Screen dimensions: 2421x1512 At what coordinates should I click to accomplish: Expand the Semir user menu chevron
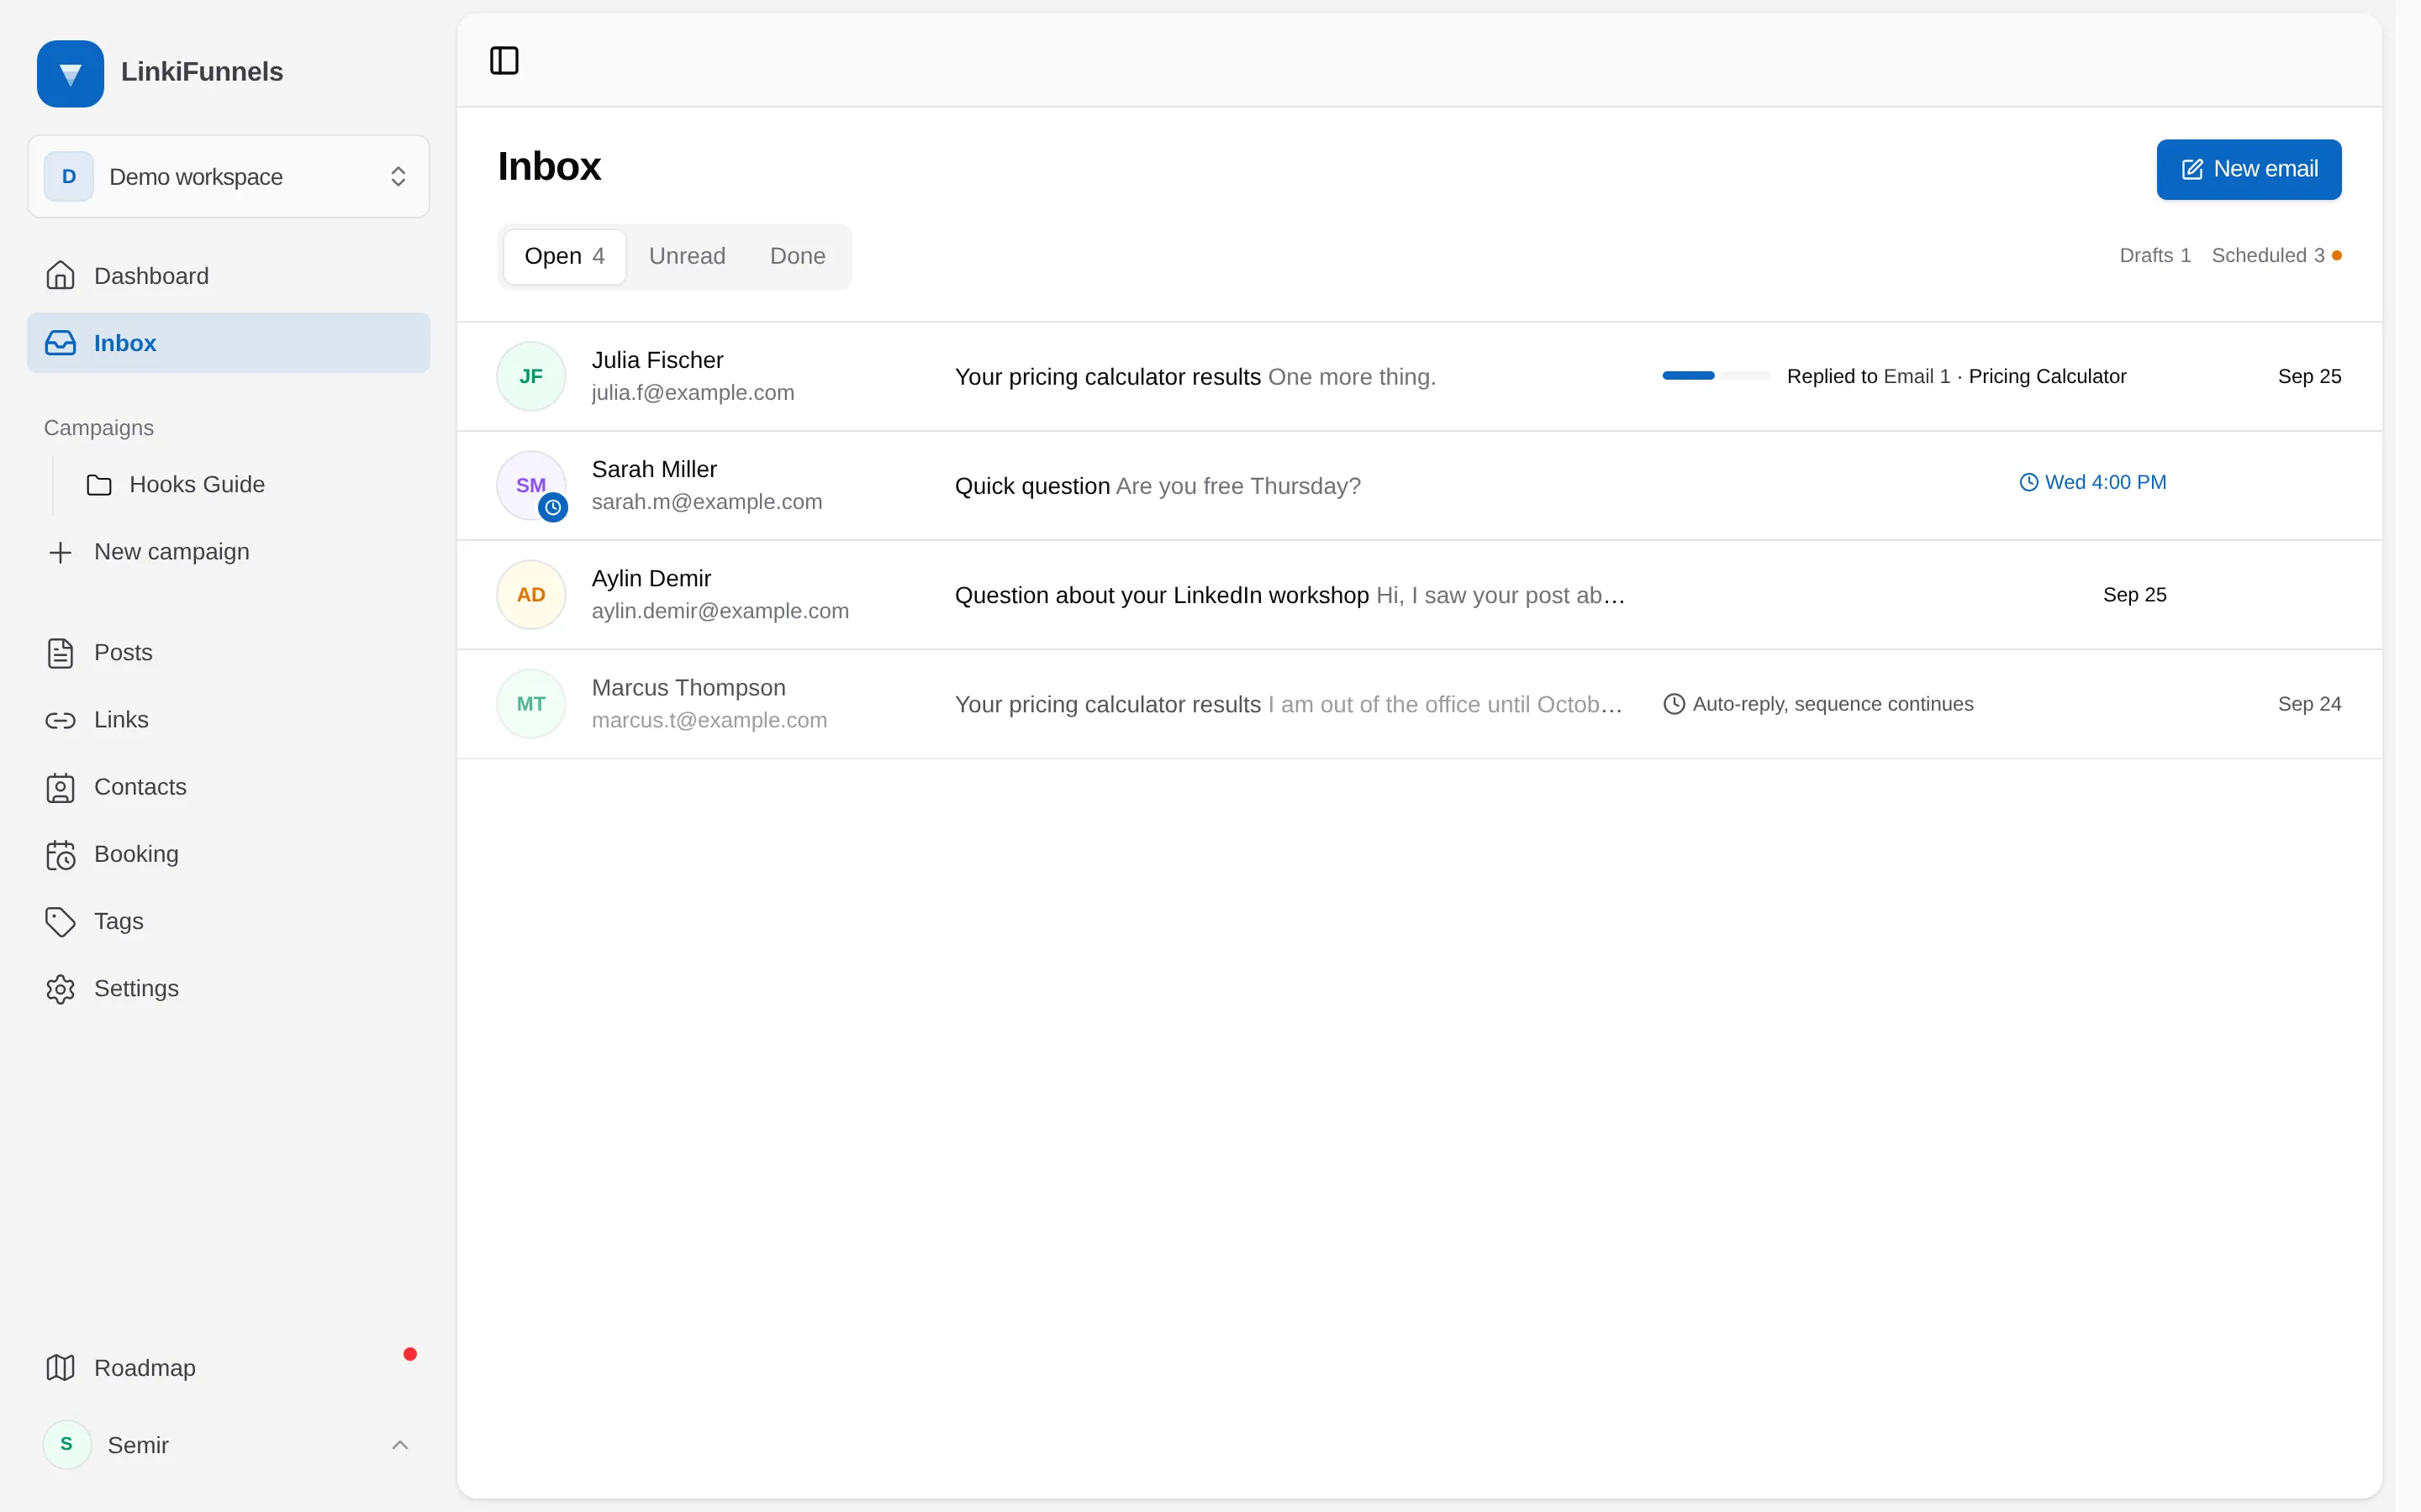pos(399,1445)
